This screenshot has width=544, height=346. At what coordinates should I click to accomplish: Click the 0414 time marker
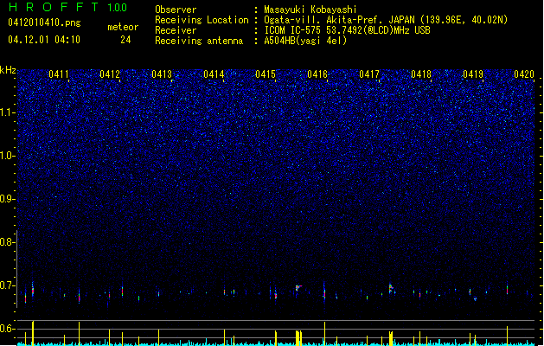pos(214,74)
